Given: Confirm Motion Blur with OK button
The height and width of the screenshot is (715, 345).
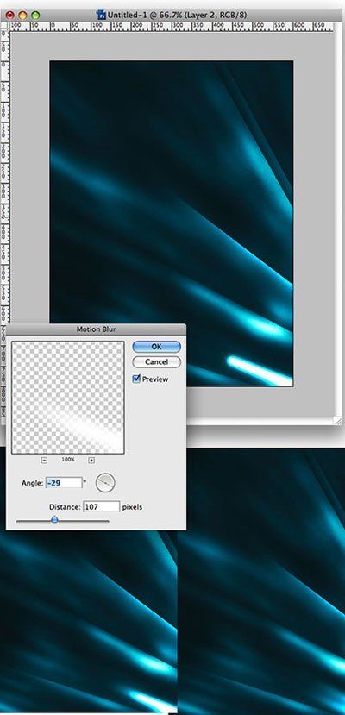Looking at the screenshot, I should pos(156,347).
